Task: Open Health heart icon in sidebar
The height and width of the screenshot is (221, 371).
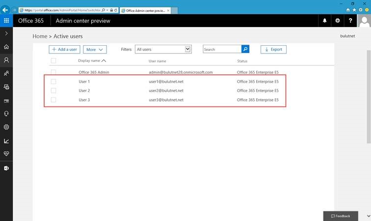Action: (6, 154)
